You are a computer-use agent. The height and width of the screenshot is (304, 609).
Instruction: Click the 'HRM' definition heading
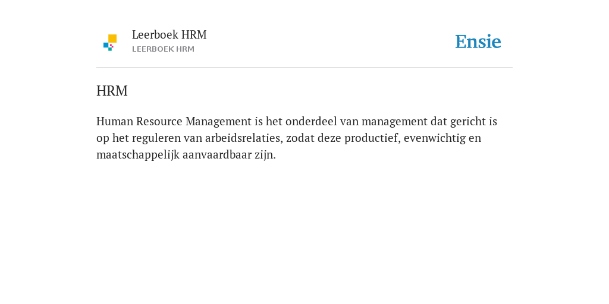tap(112, 91)
